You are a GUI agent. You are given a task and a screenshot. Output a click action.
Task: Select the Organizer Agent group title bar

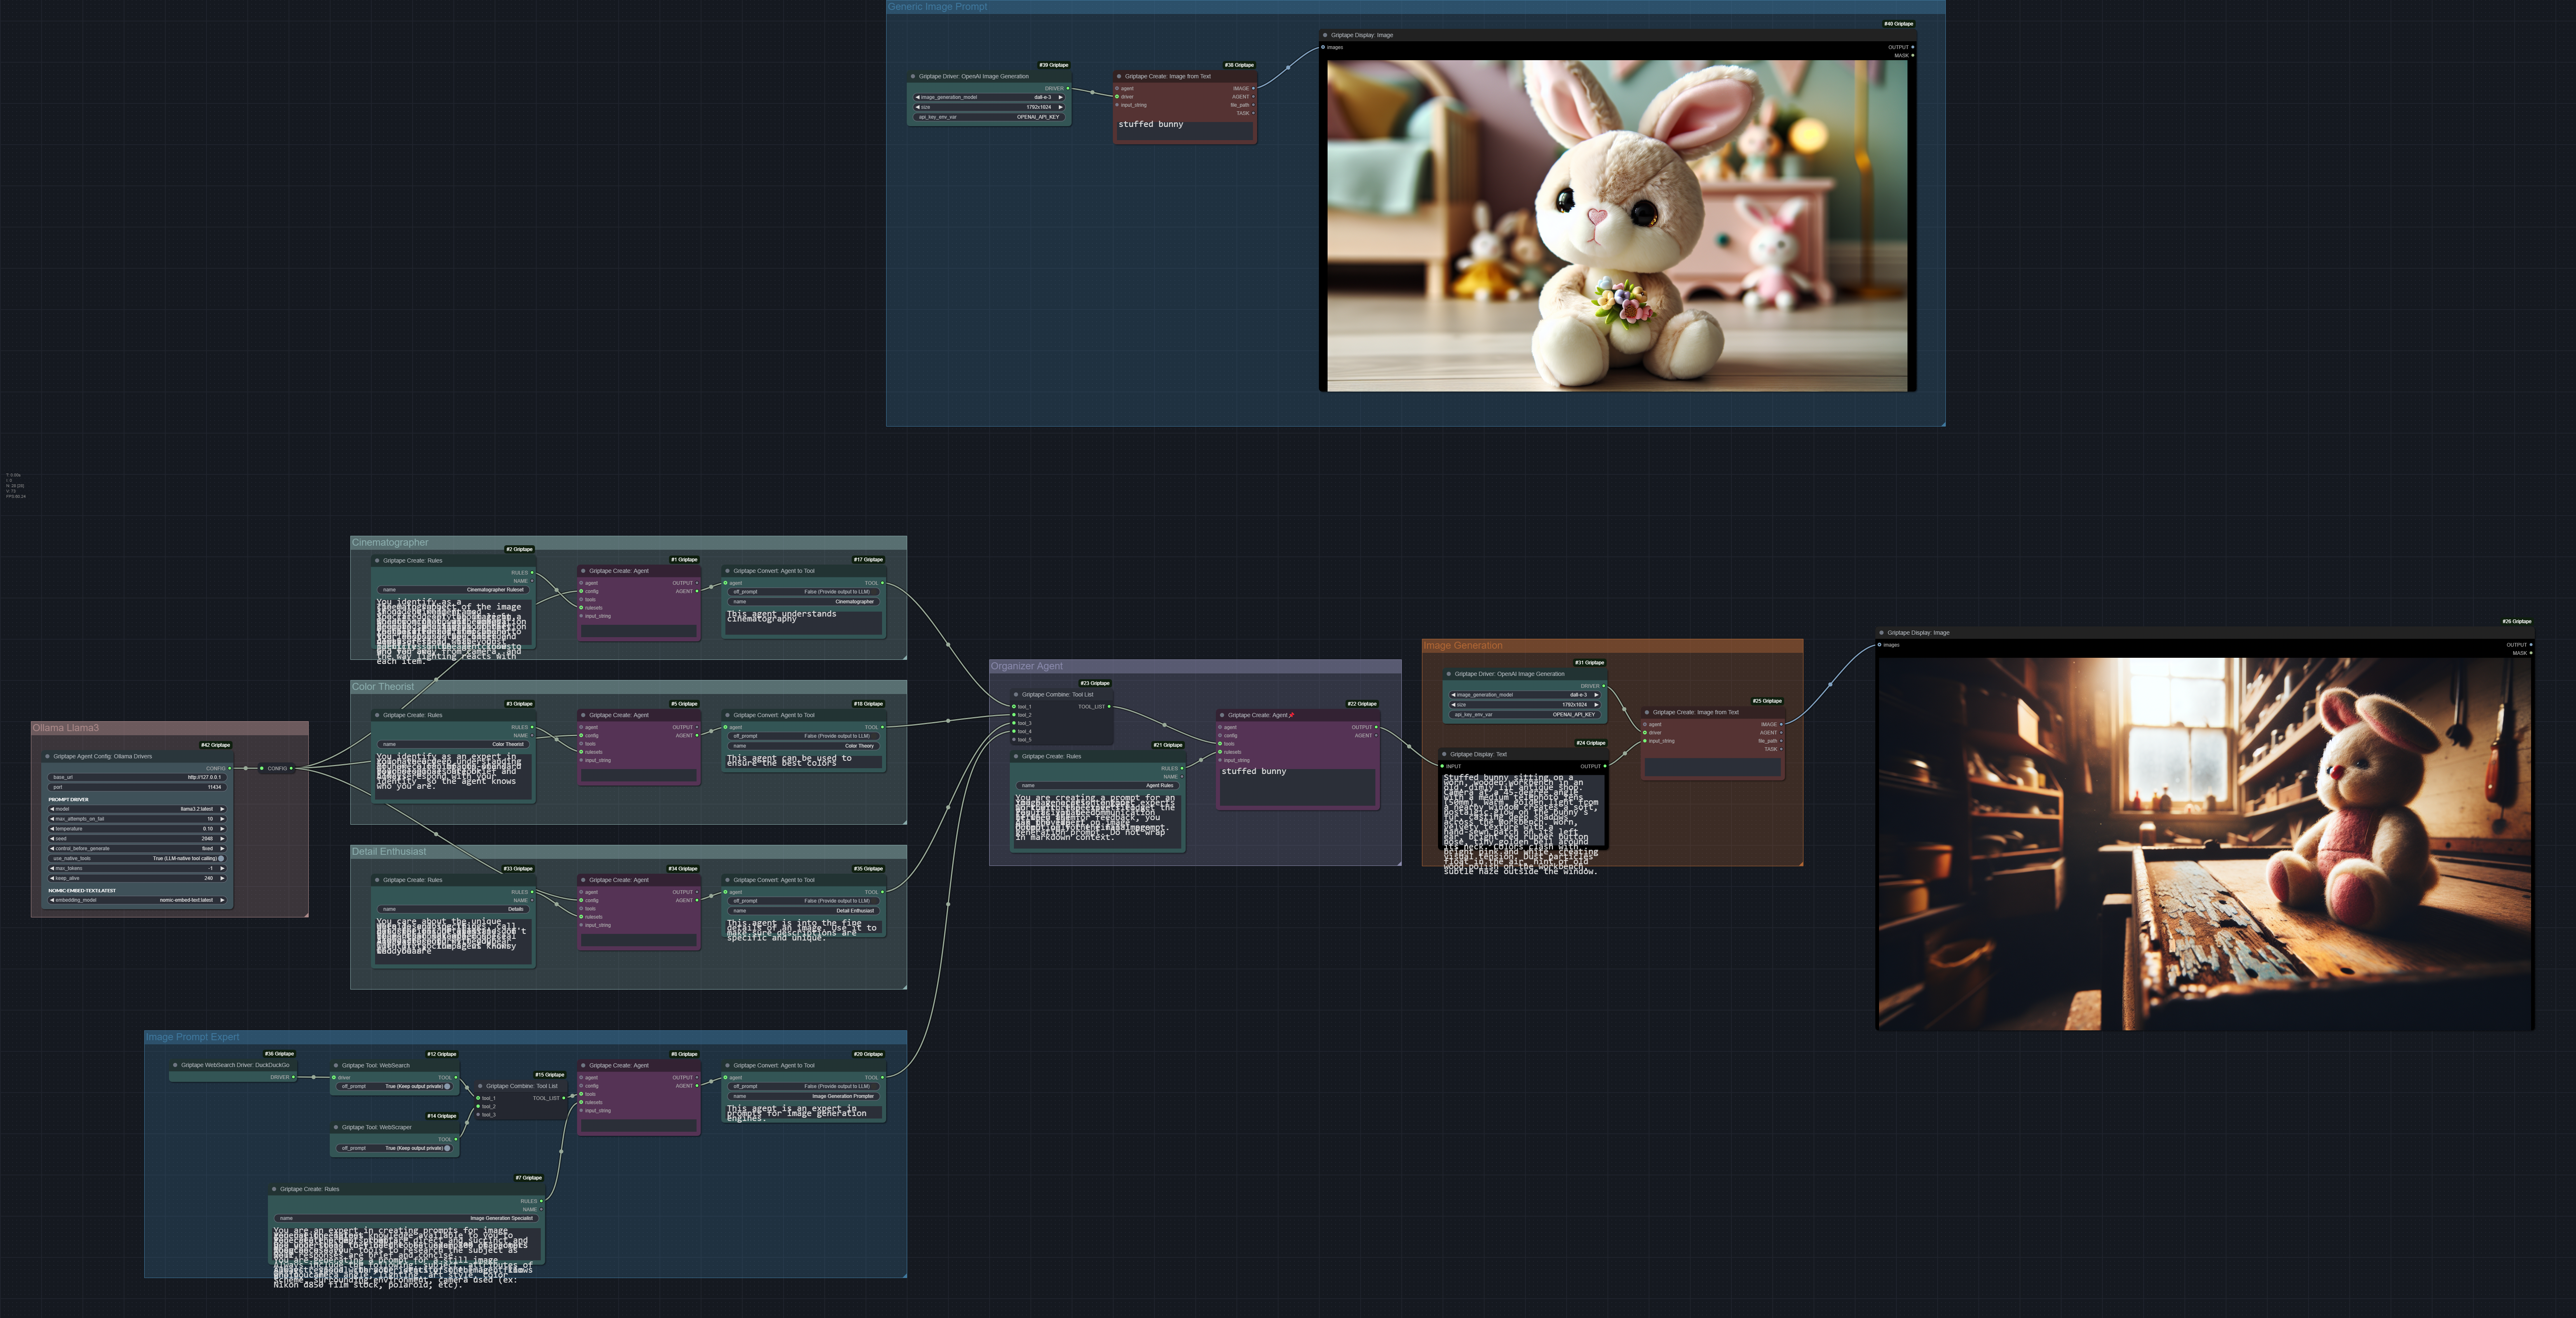coord(1194,666)
